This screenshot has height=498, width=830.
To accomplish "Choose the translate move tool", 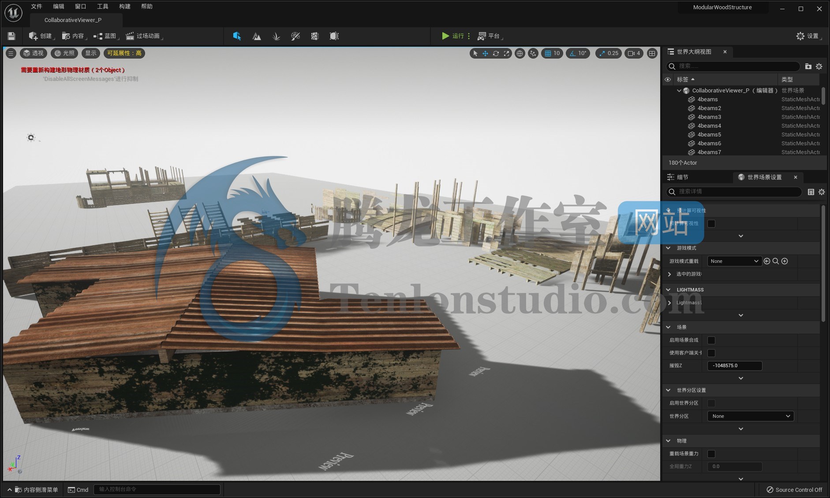I will coord(485,53).
